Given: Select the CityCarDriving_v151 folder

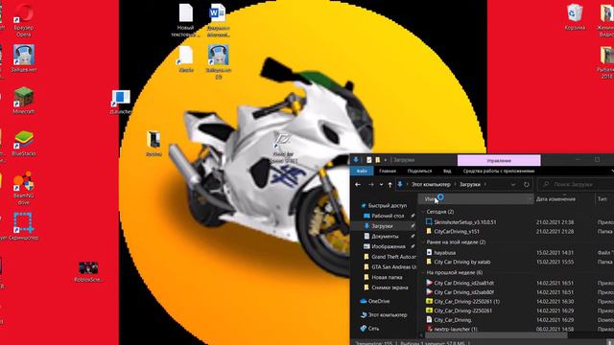Looking at the screenshot, I should pos(457,231).
